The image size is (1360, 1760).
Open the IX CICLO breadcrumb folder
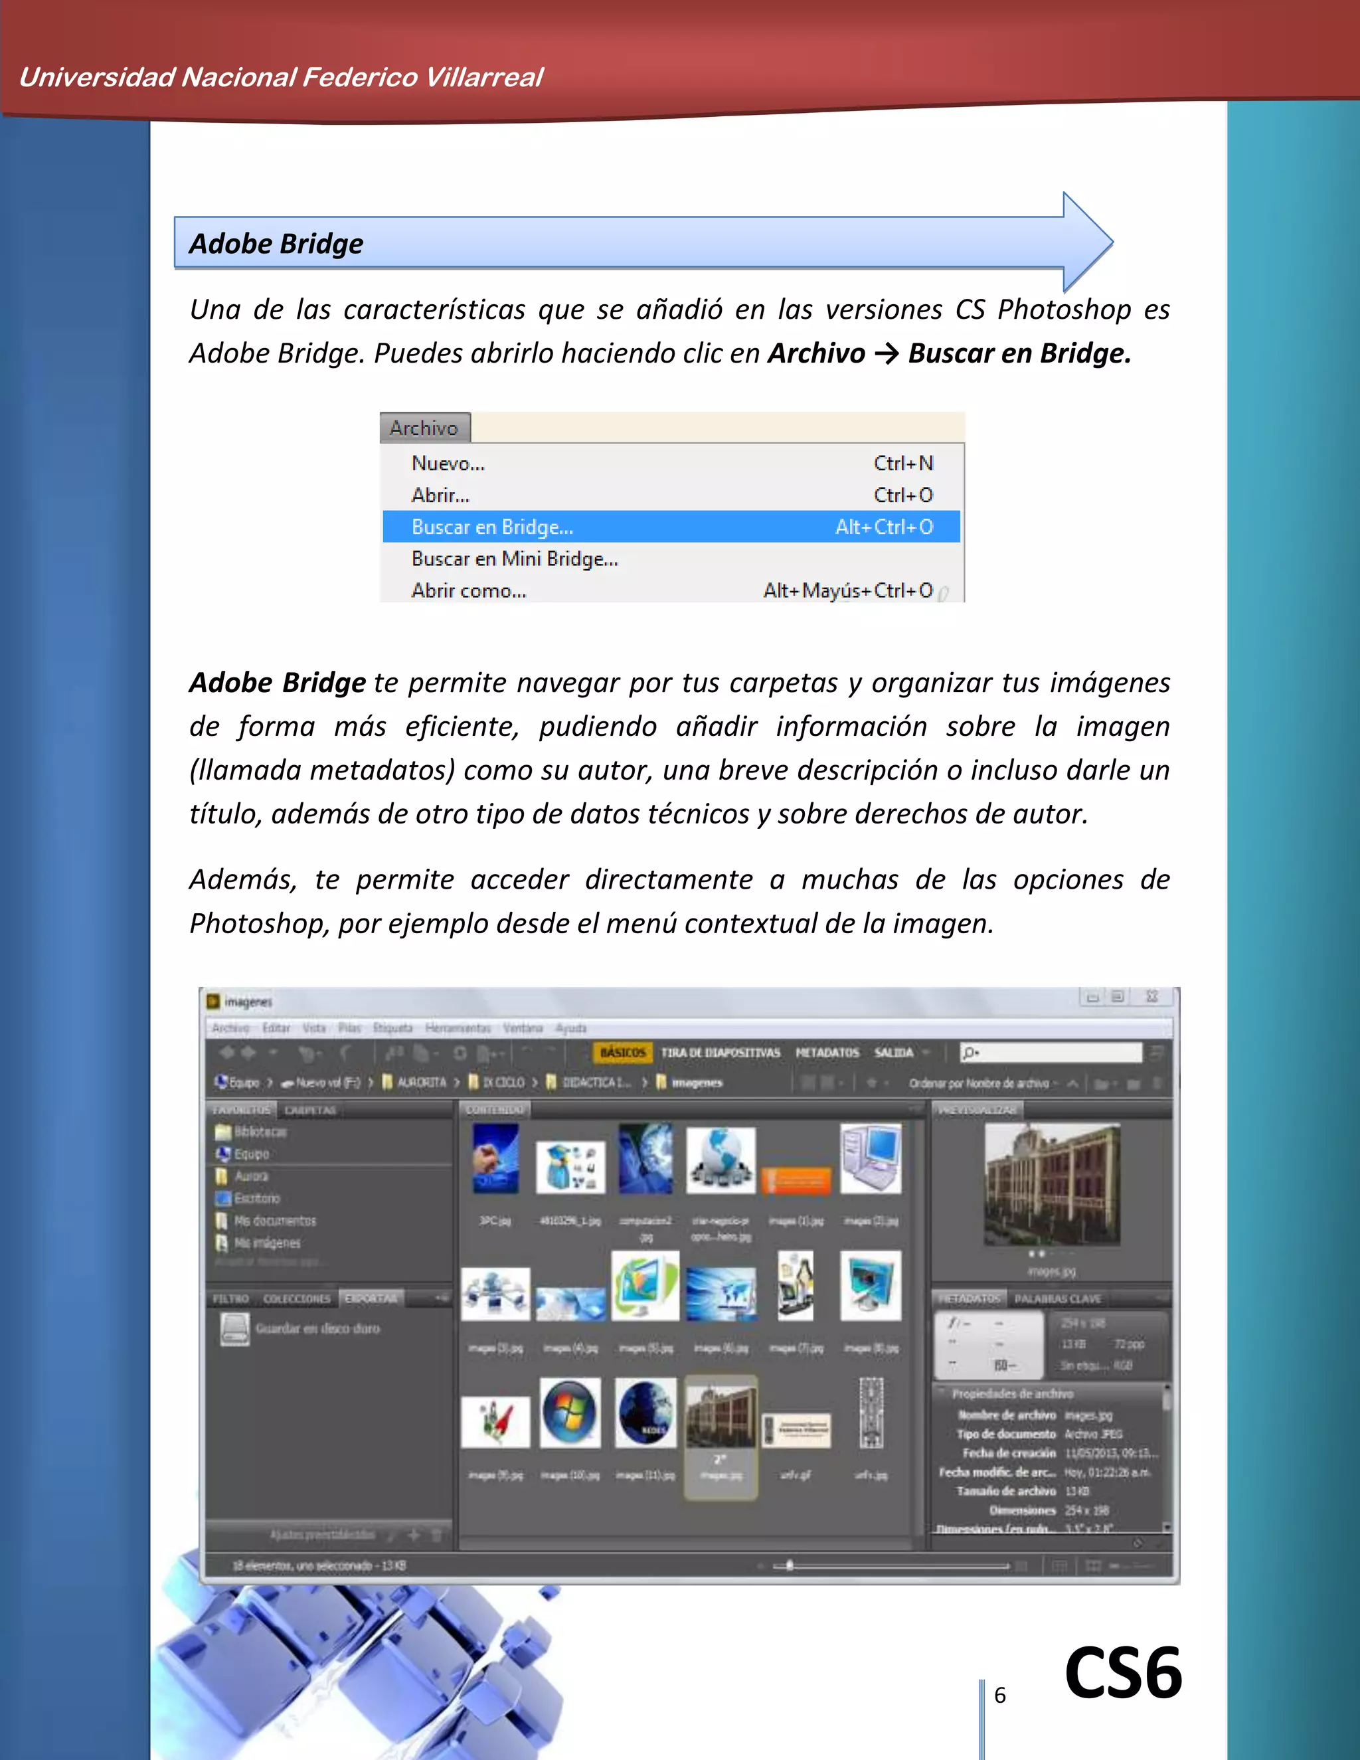(x=496, y=1083)
